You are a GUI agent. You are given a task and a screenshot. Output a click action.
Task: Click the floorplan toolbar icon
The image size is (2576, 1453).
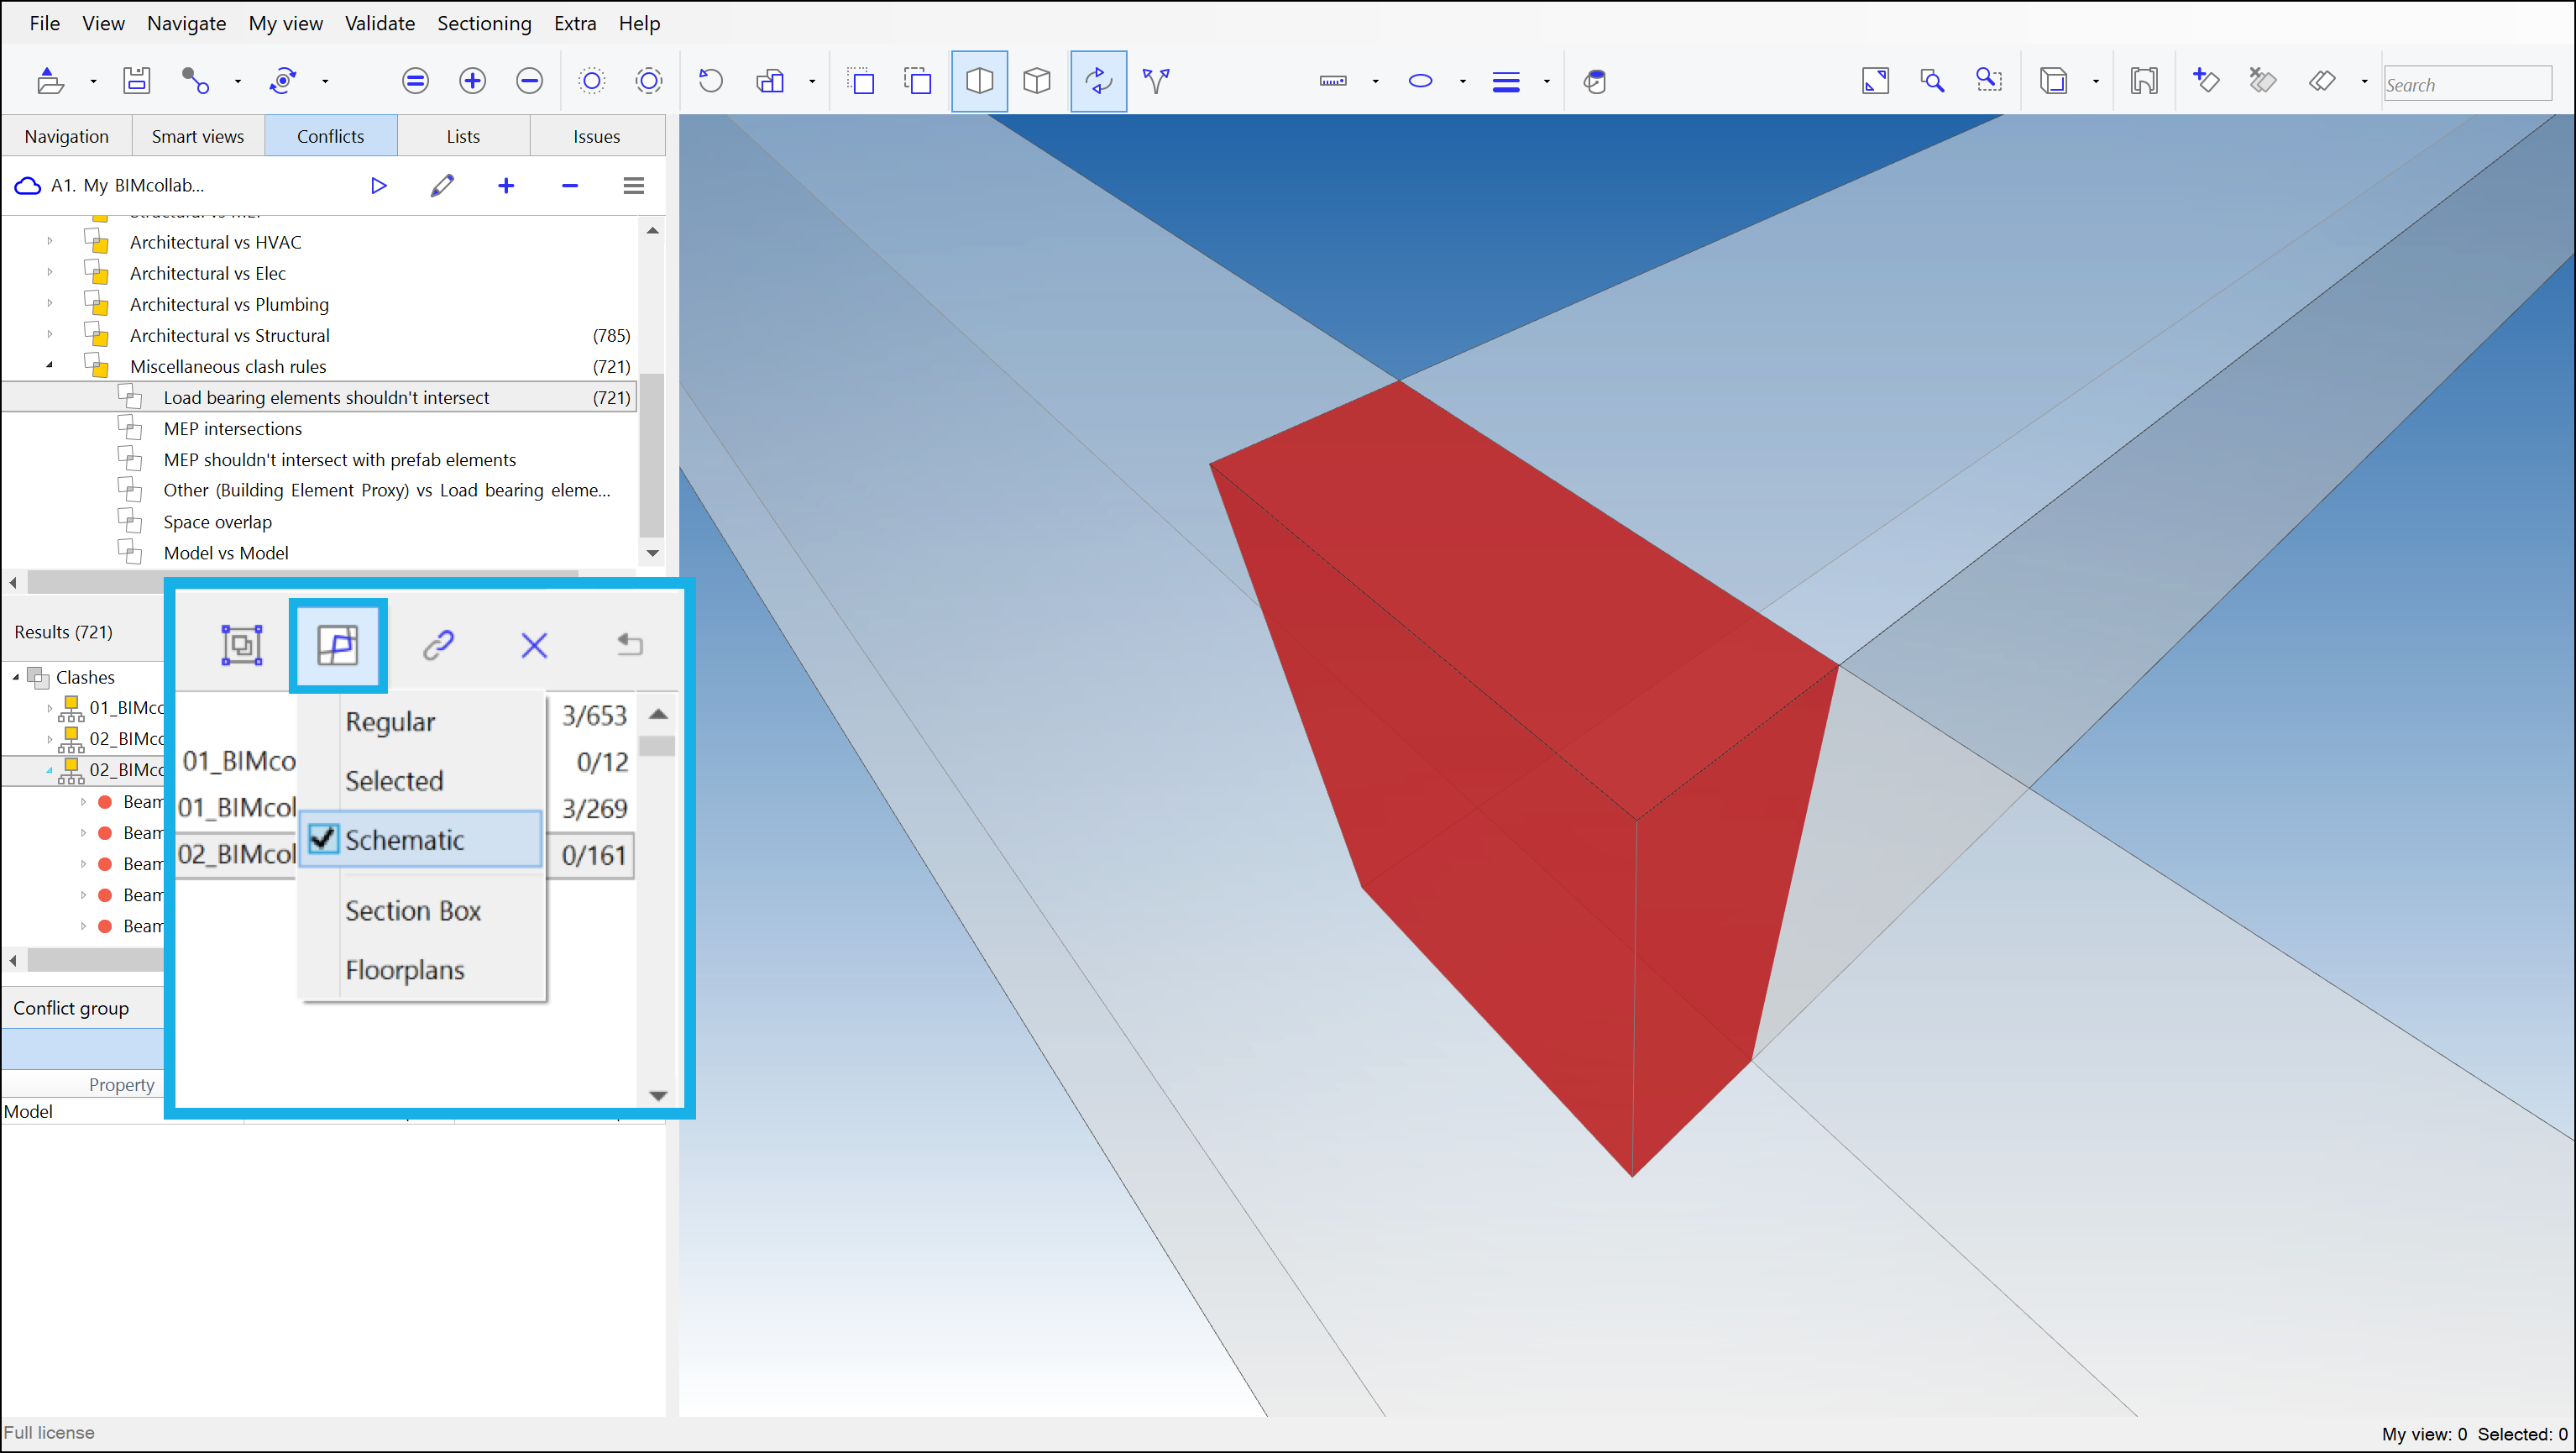coord(2144,81)
